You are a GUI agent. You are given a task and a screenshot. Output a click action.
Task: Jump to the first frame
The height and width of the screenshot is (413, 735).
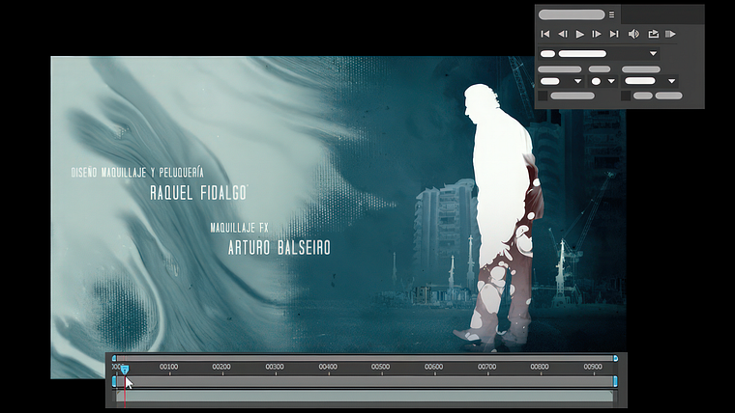coord(545,34)
